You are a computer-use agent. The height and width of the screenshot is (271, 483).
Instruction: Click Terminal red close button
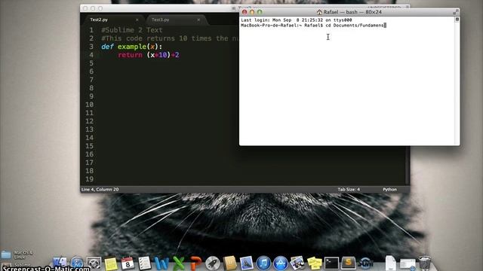(245, 12)
